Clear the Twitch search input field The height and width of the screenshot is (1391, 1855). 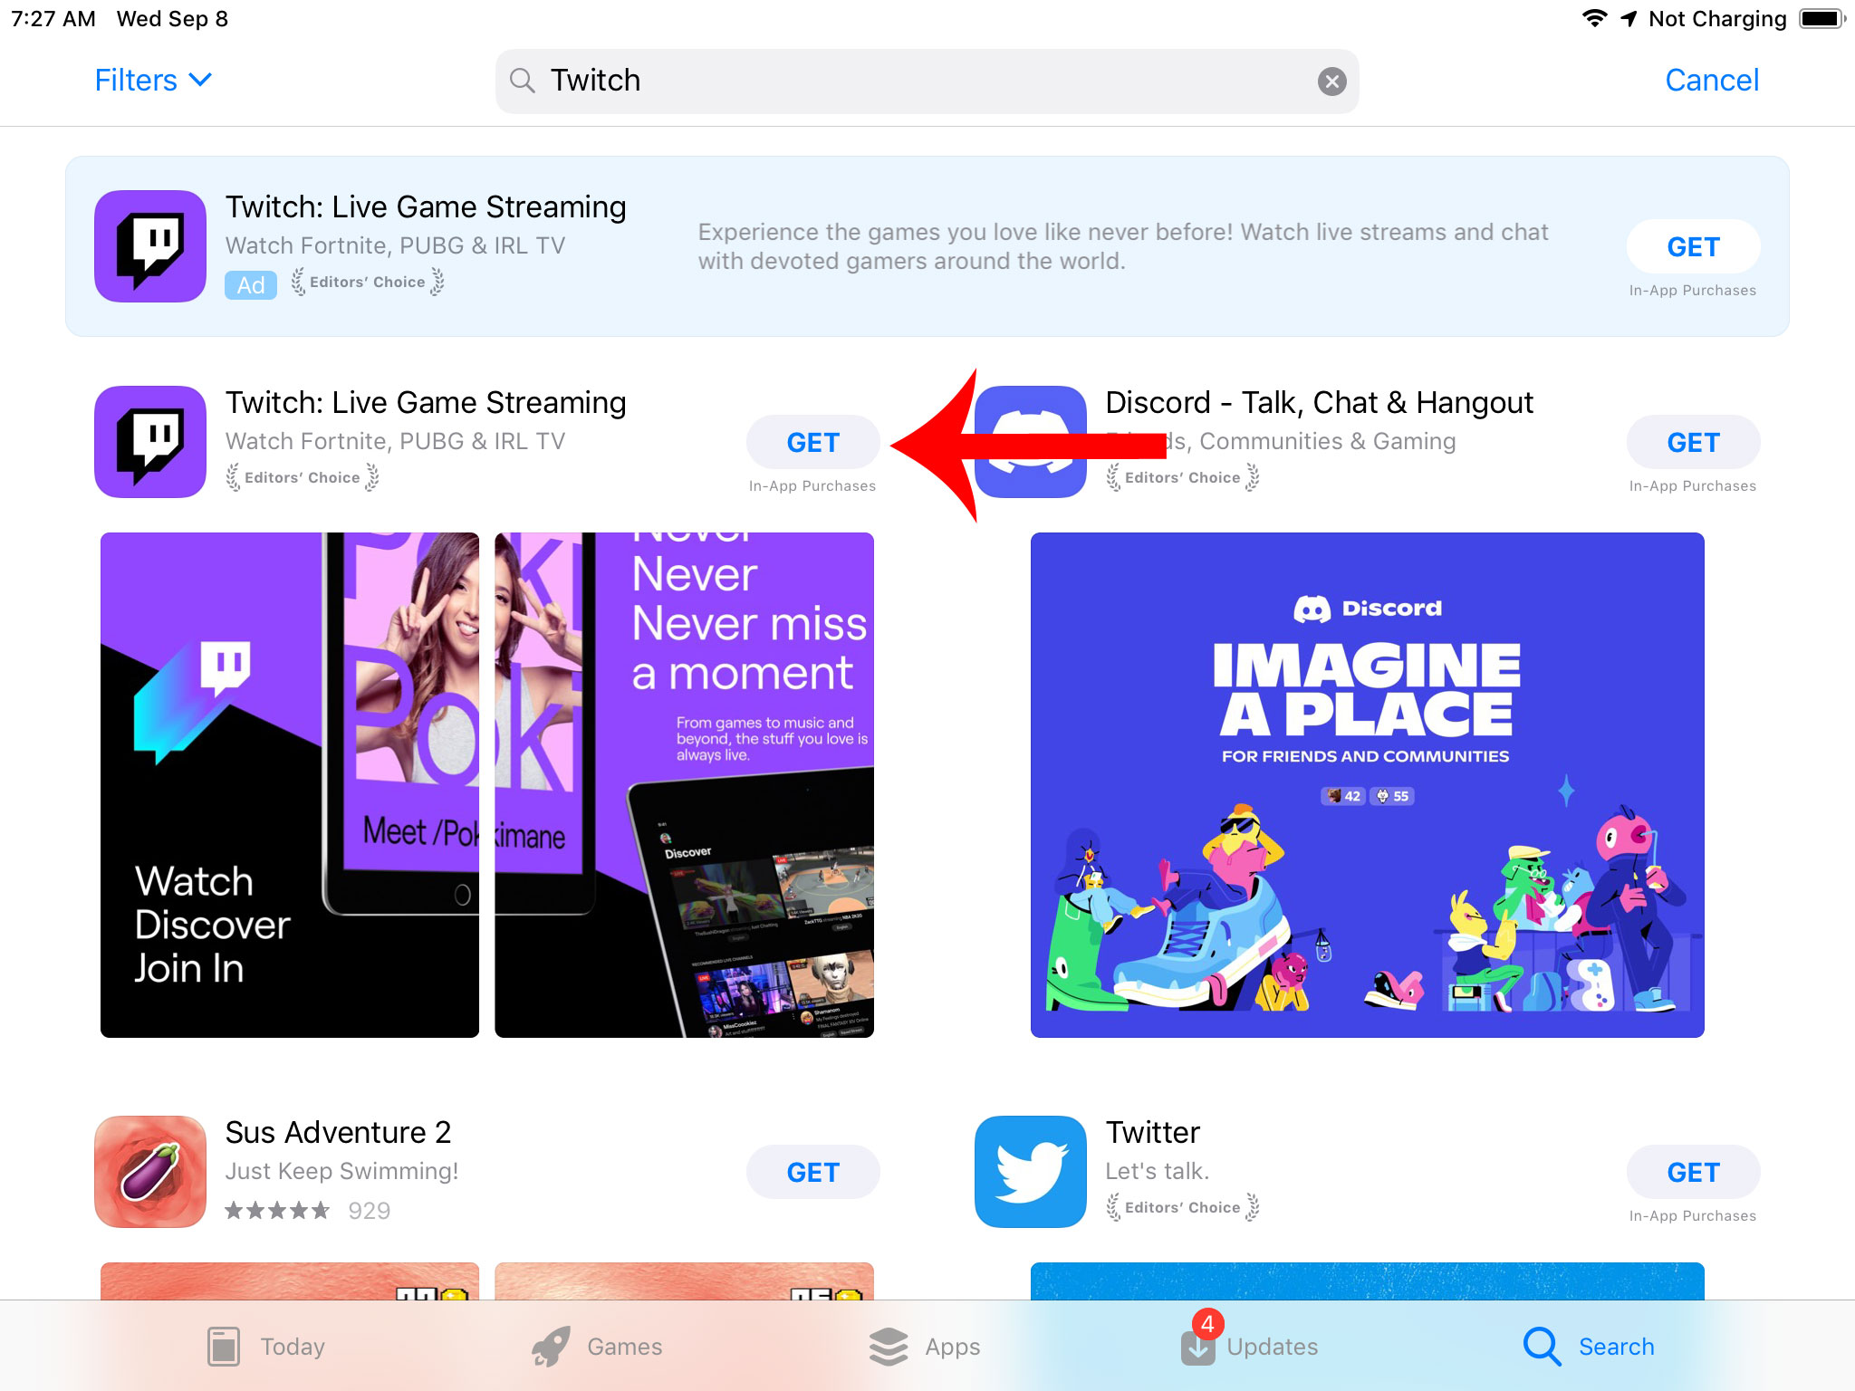pyautogui.click(x=1332, y=81)
